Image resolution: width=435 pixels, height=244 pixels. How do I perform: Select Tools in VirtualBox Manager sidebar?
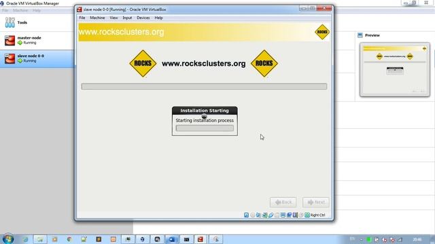point(37,22)
